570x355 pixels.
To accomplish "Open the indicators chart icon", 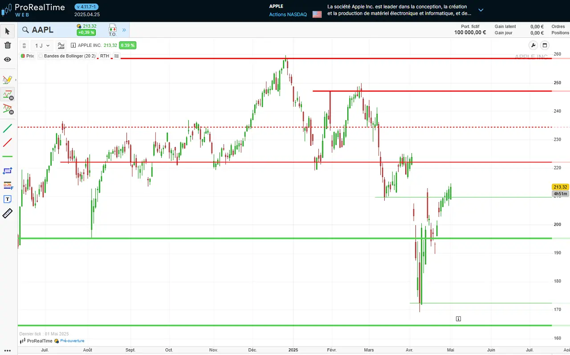I will (x=61, y=45).
